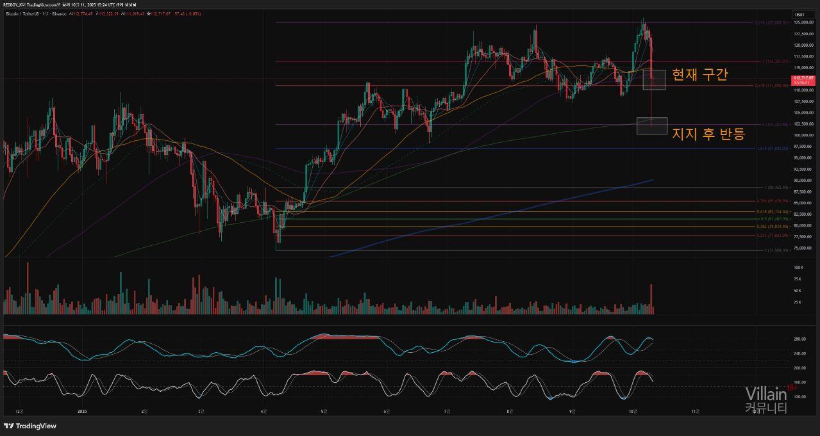The height and width of the screenshot is (436, 820).
Task: Click the red 18+ badge icon
Action: click(791, 387)
